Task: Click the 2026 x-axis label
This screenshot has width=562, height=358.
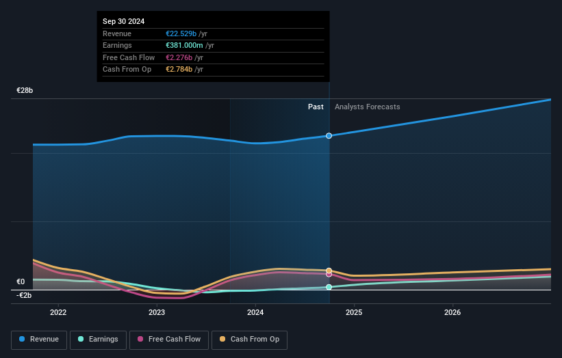Action: pos(452,312)
